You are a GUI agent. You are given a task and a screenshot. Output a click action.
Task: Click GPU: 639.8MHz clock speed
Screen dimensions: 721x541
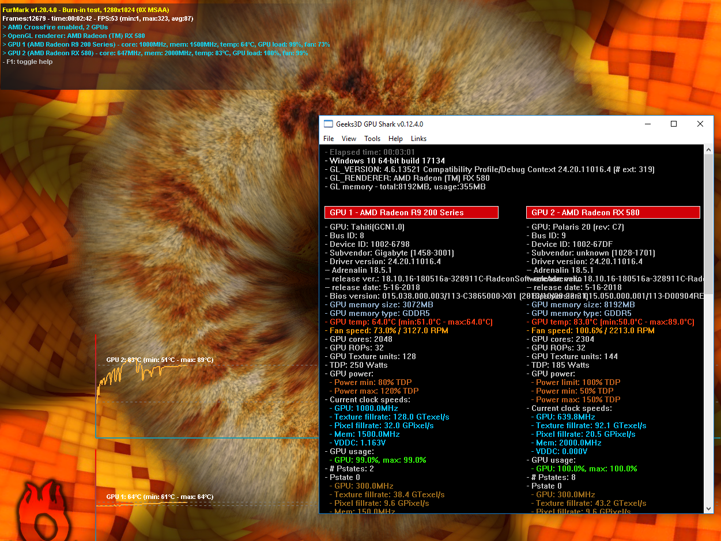tap(563, 417)
